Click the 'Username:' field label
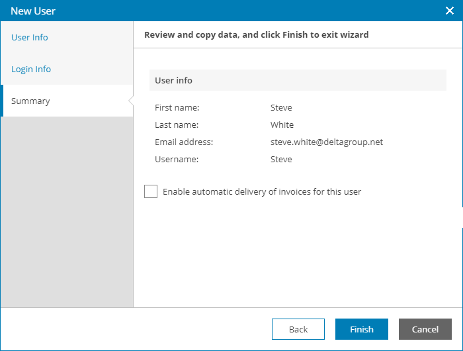 click(x=177, y=160)
